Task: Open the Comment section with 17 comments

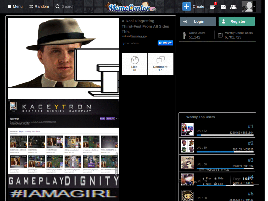Action: click(160, 64)
